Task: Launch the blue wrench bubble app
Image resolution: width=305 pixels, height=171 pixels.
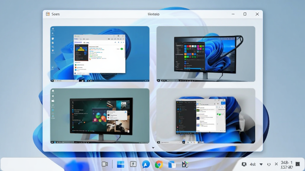Action: point(146,164)
